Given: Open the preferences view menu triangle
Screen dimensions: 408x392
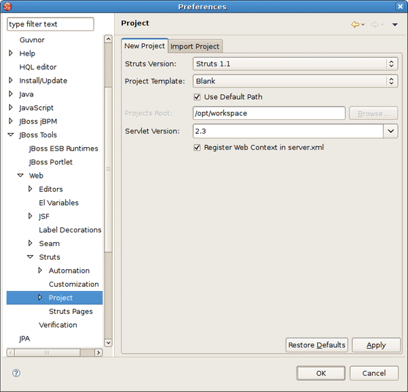Looking at the screenshot, I should point(394,25).
